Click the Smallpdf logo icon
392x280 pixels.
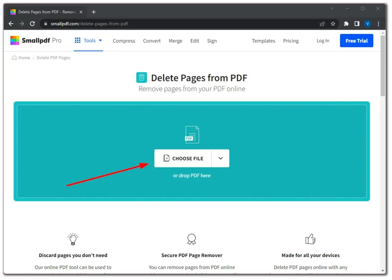coord(15,40)
